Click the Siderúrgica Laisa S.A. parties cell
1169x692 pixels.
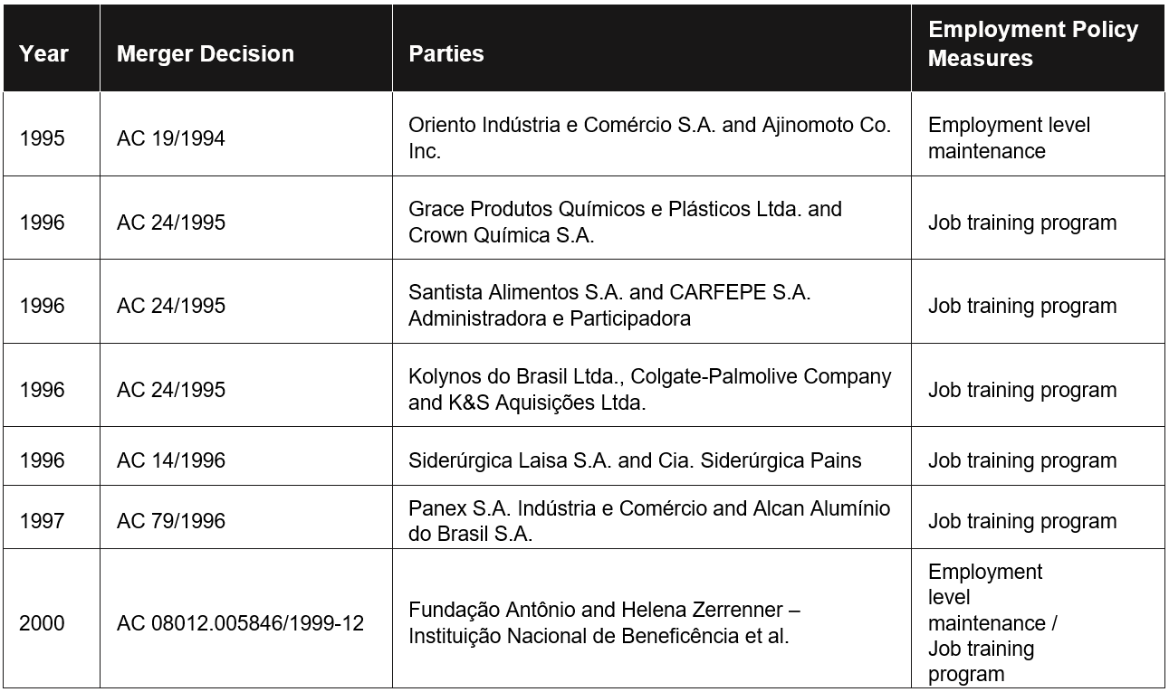click(652, 456)
